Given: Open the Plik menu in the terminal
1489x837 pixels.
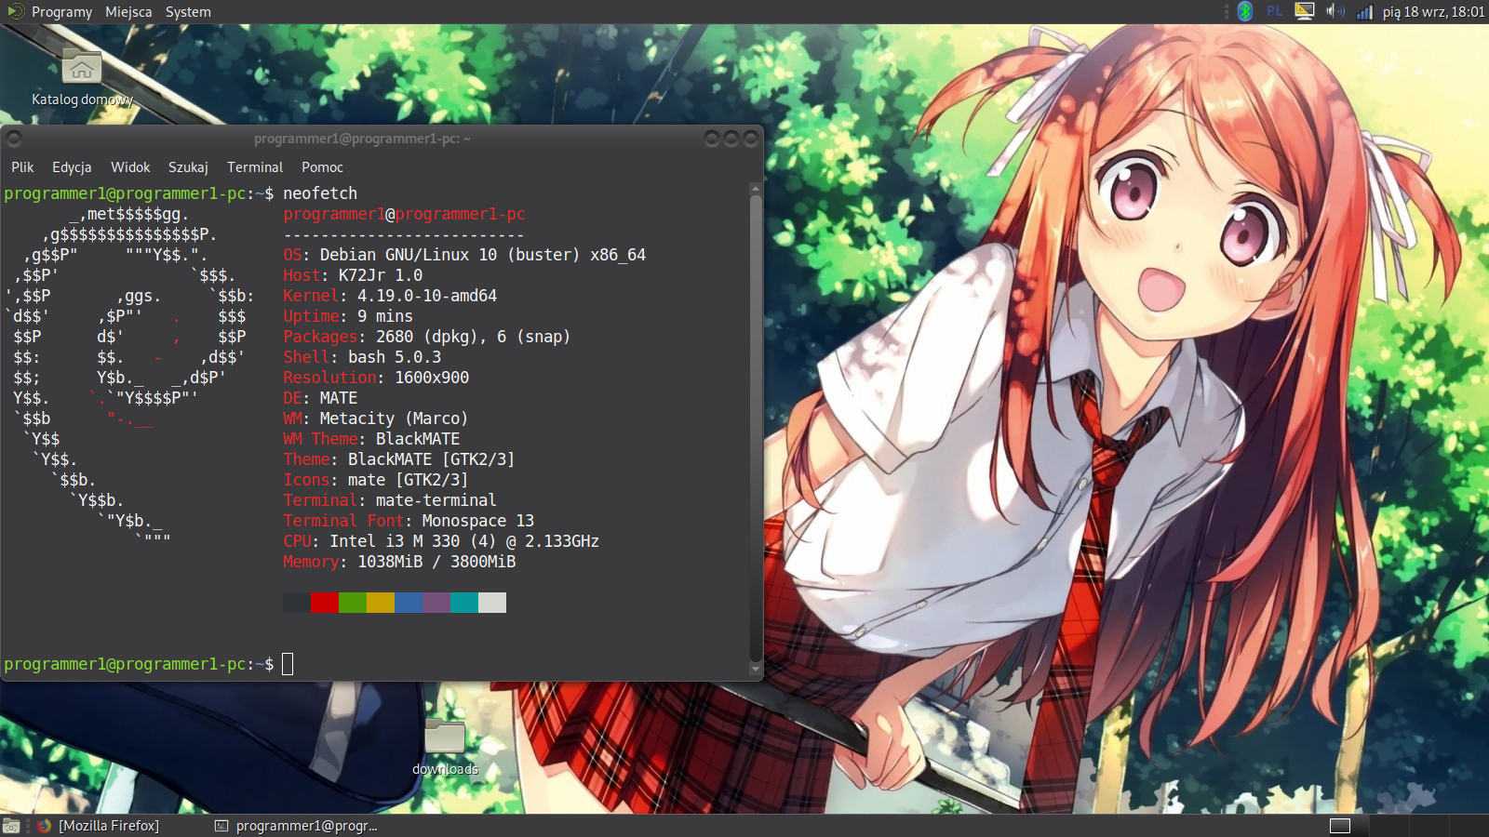Looking at the screenshot, I should [22, 167].
